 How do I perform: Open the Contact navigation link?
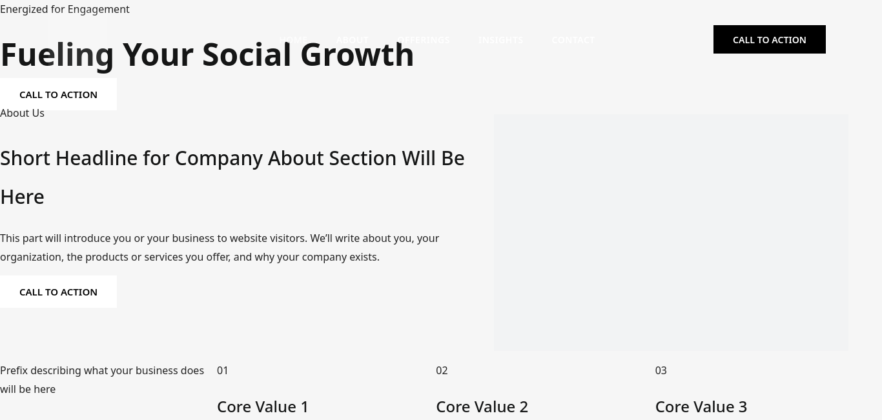573,40
